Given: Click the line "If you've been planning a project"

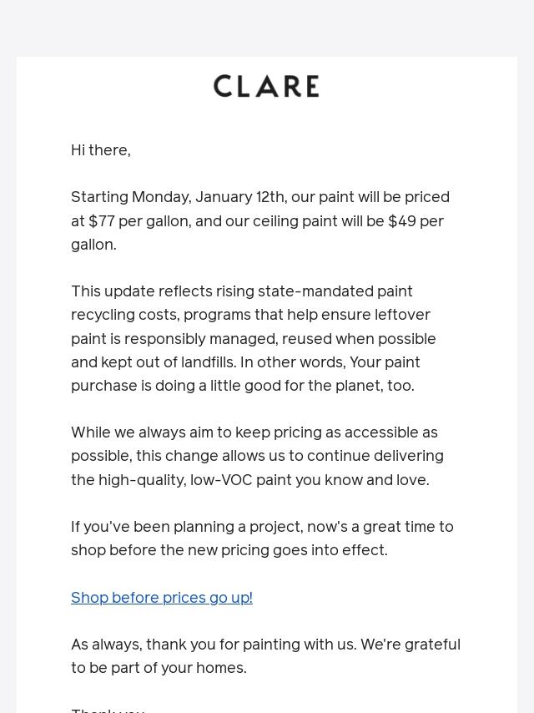Looking at the screenshot, I should [x=261, y=527].
